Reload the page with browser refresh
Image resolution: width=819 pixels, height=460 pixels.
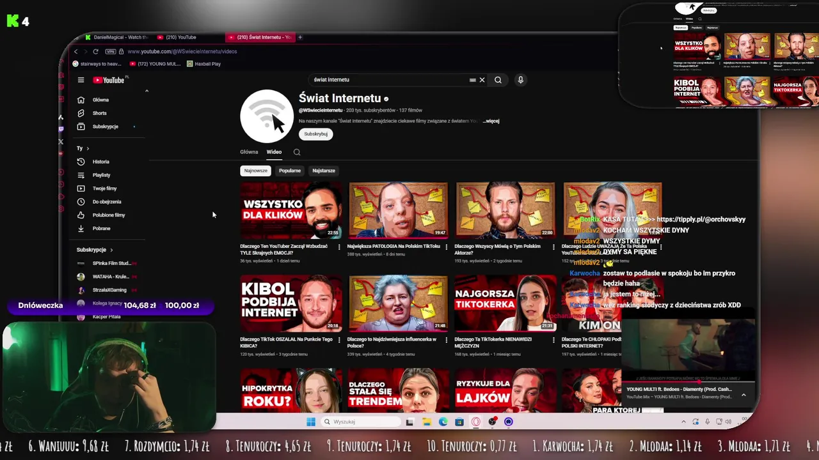point(95,51)
